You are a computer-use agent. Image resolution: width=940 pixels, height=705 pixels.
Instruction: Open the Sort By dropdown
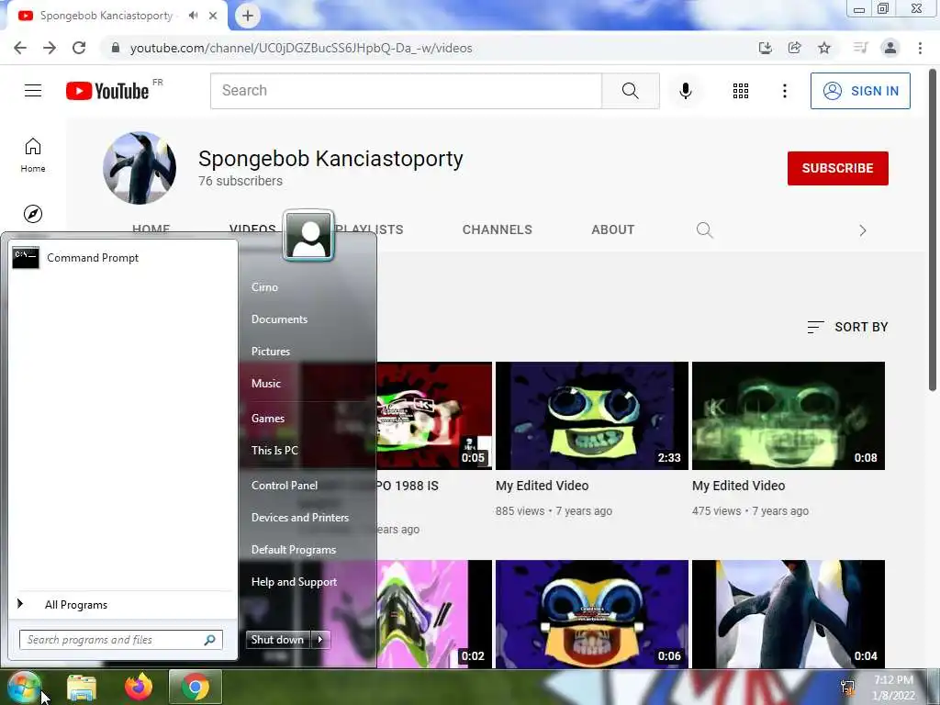click(x=847, y=327)
